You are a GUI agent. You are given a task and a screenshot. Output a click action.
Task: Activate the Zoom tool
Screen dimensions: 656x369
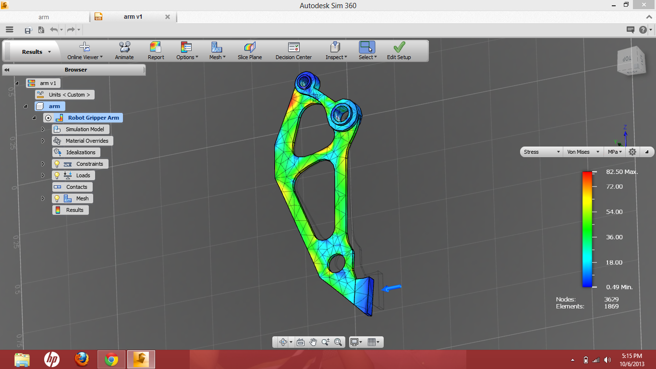point(326,342)
